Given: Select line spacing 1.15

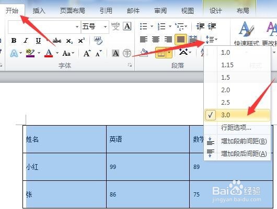Looking at the screenshot, I should 237,65.
